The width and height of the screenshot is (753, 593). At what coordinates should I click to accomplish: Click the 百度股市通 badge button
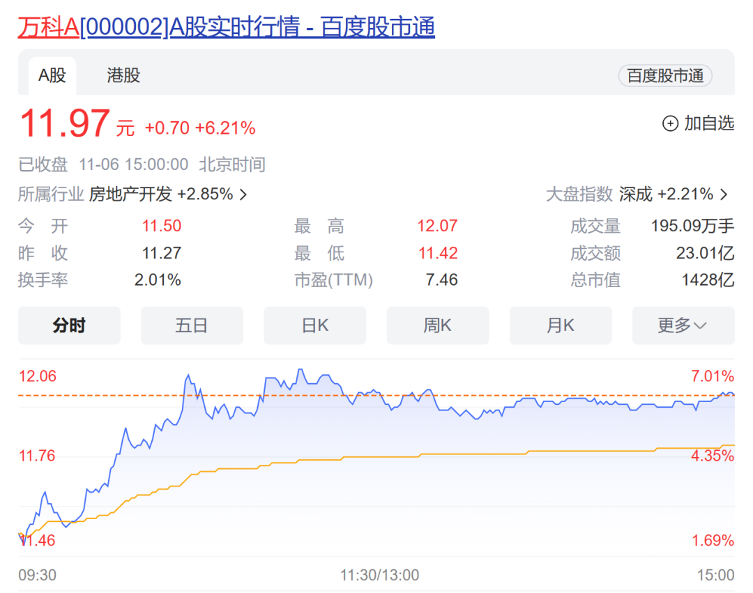click(x=665, y=76)
